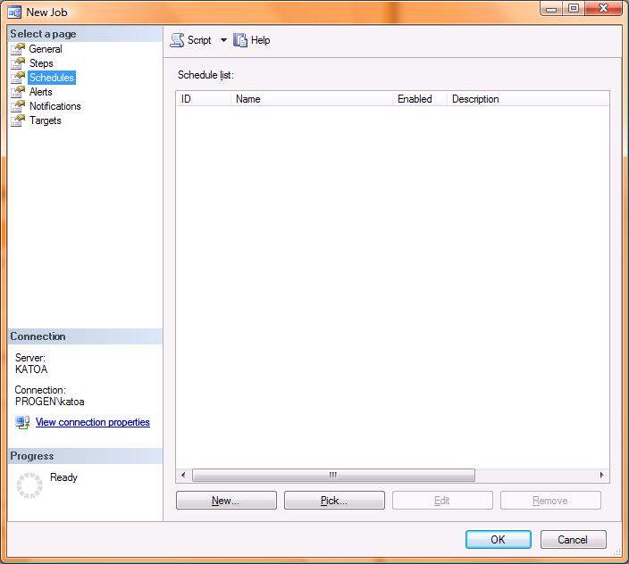
Task: Click the 'KATOA' server name
Action: tap(31, 369)
